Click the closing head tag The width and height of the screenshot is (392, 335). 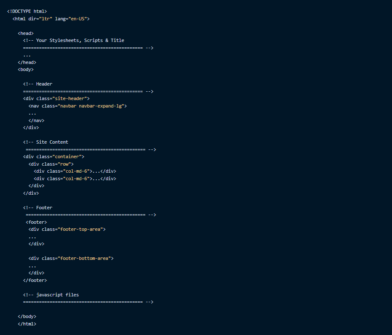pos(27,62)
